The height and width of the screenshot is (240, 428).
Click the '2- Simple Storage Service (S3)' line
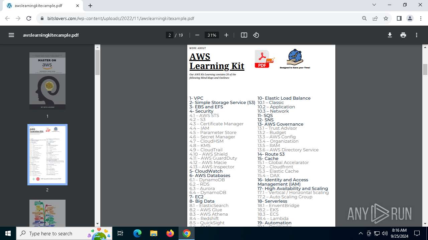222,103
